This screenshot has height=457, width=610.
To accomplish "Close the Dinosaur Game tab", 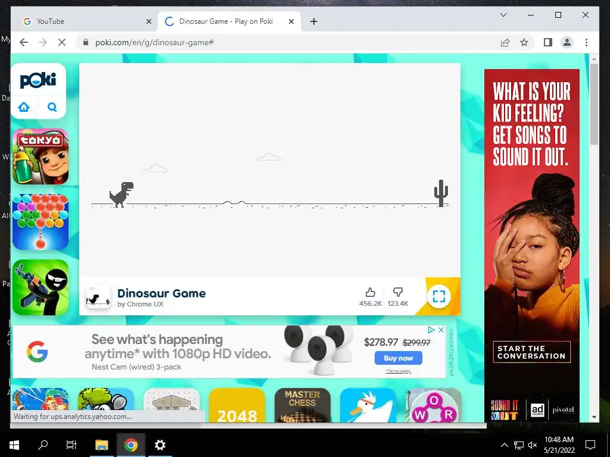I will click(x=291, y=21).
